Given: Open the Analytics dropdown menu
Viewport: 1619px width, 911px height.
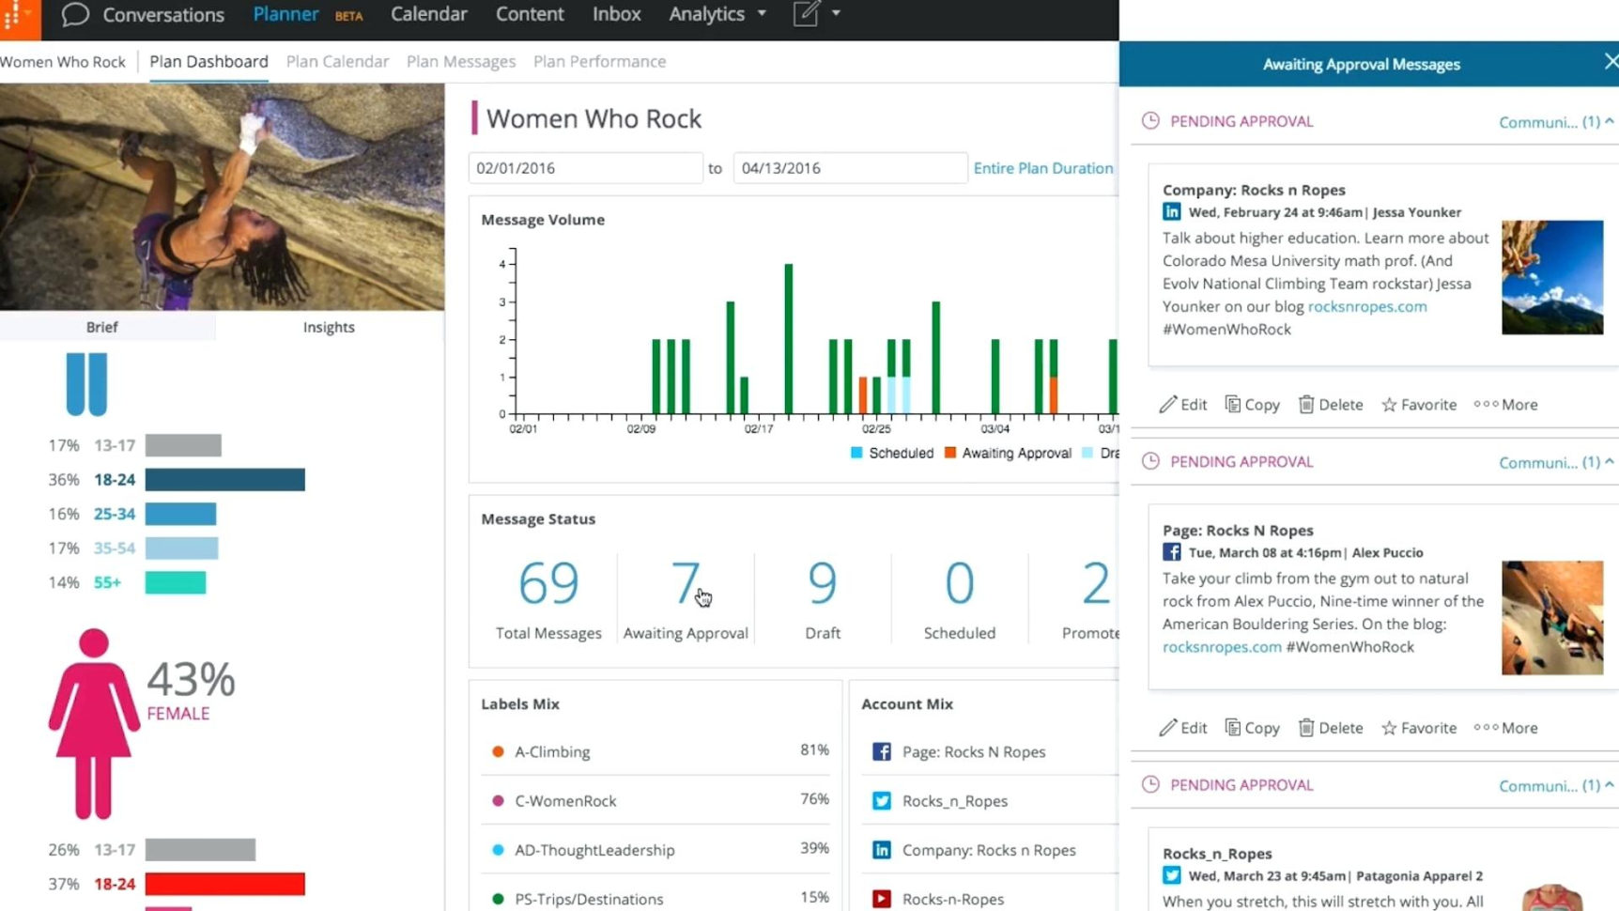Looking at the screenshot, I should pos(717,14).
